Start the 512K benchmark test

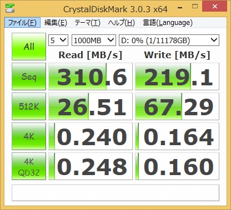point(29,106)
